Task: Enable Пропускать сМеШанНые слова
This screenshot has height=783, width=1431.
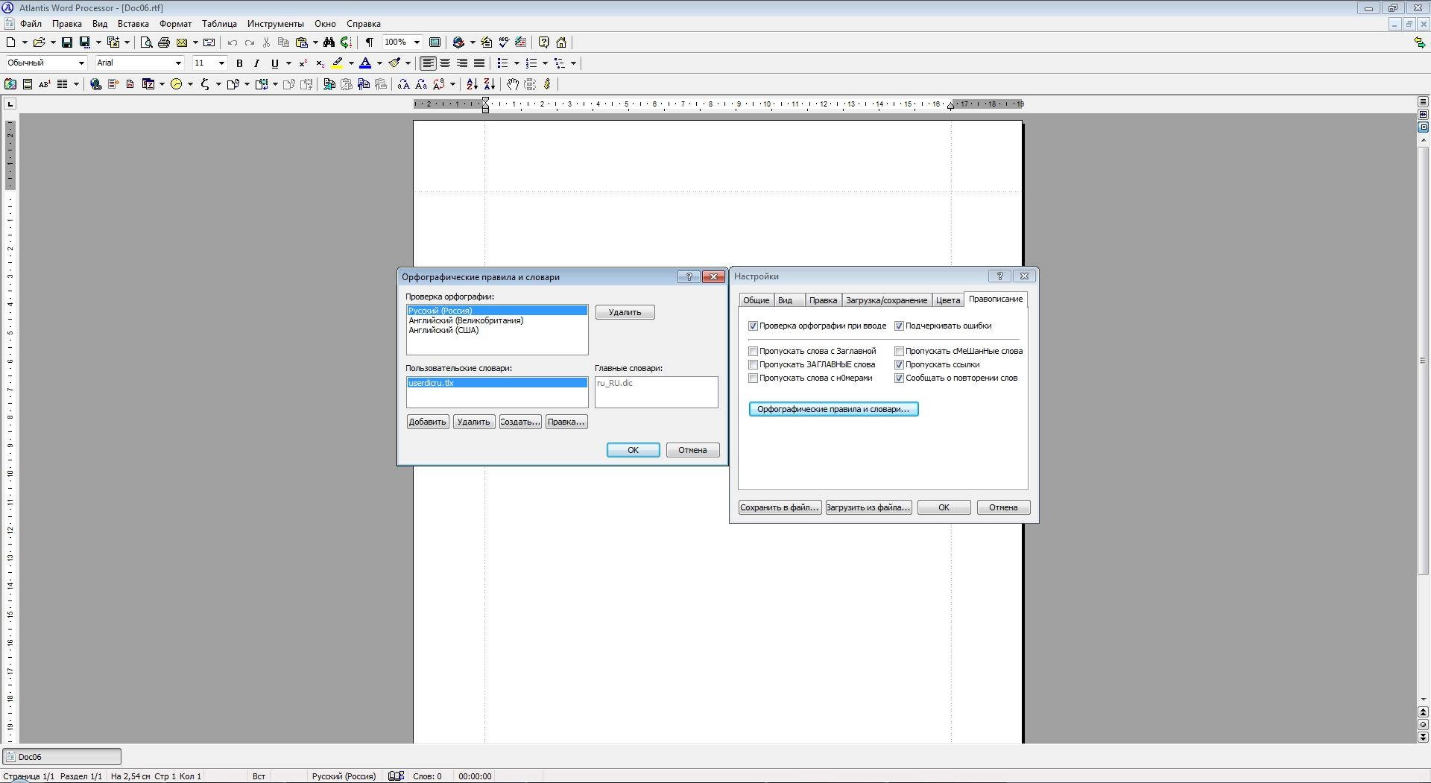Action: pos(899,351)
